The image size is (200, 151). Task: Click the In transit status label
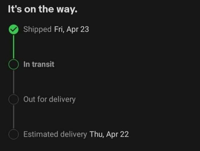click(39, 64)
